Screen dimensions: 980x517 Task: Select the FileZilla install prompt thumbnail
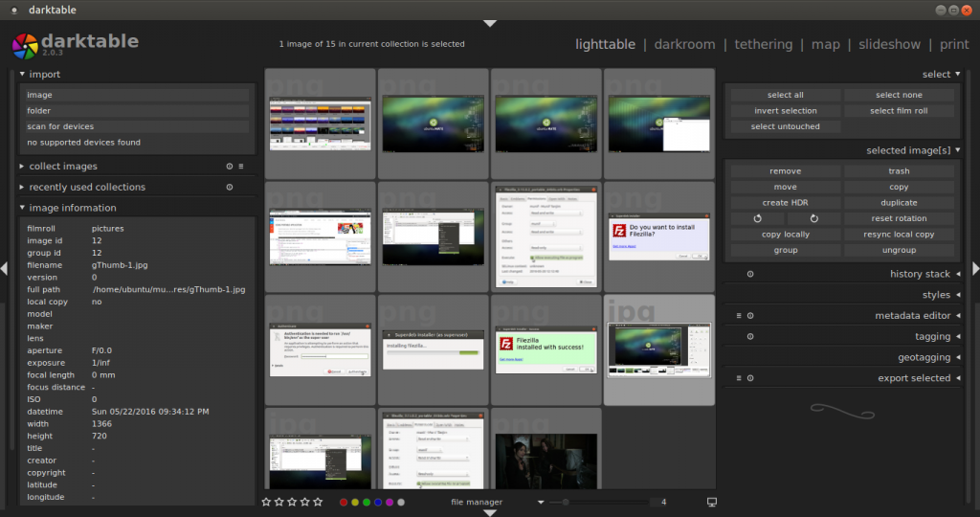coord(658,236)
